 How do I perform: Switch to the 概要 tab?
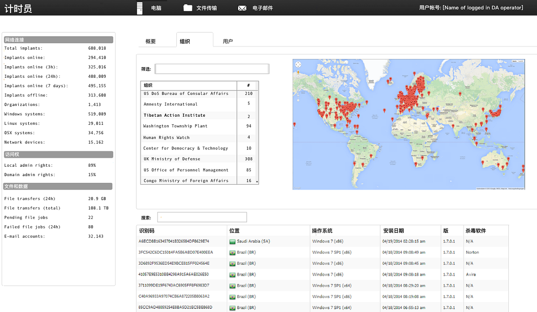pyautogui.click(x=151, y=41)
